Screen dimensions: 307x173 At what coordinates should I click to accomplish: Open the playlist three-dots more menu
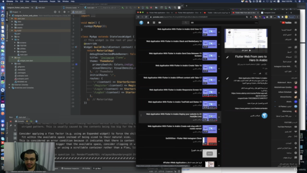(x=254, y=74)
